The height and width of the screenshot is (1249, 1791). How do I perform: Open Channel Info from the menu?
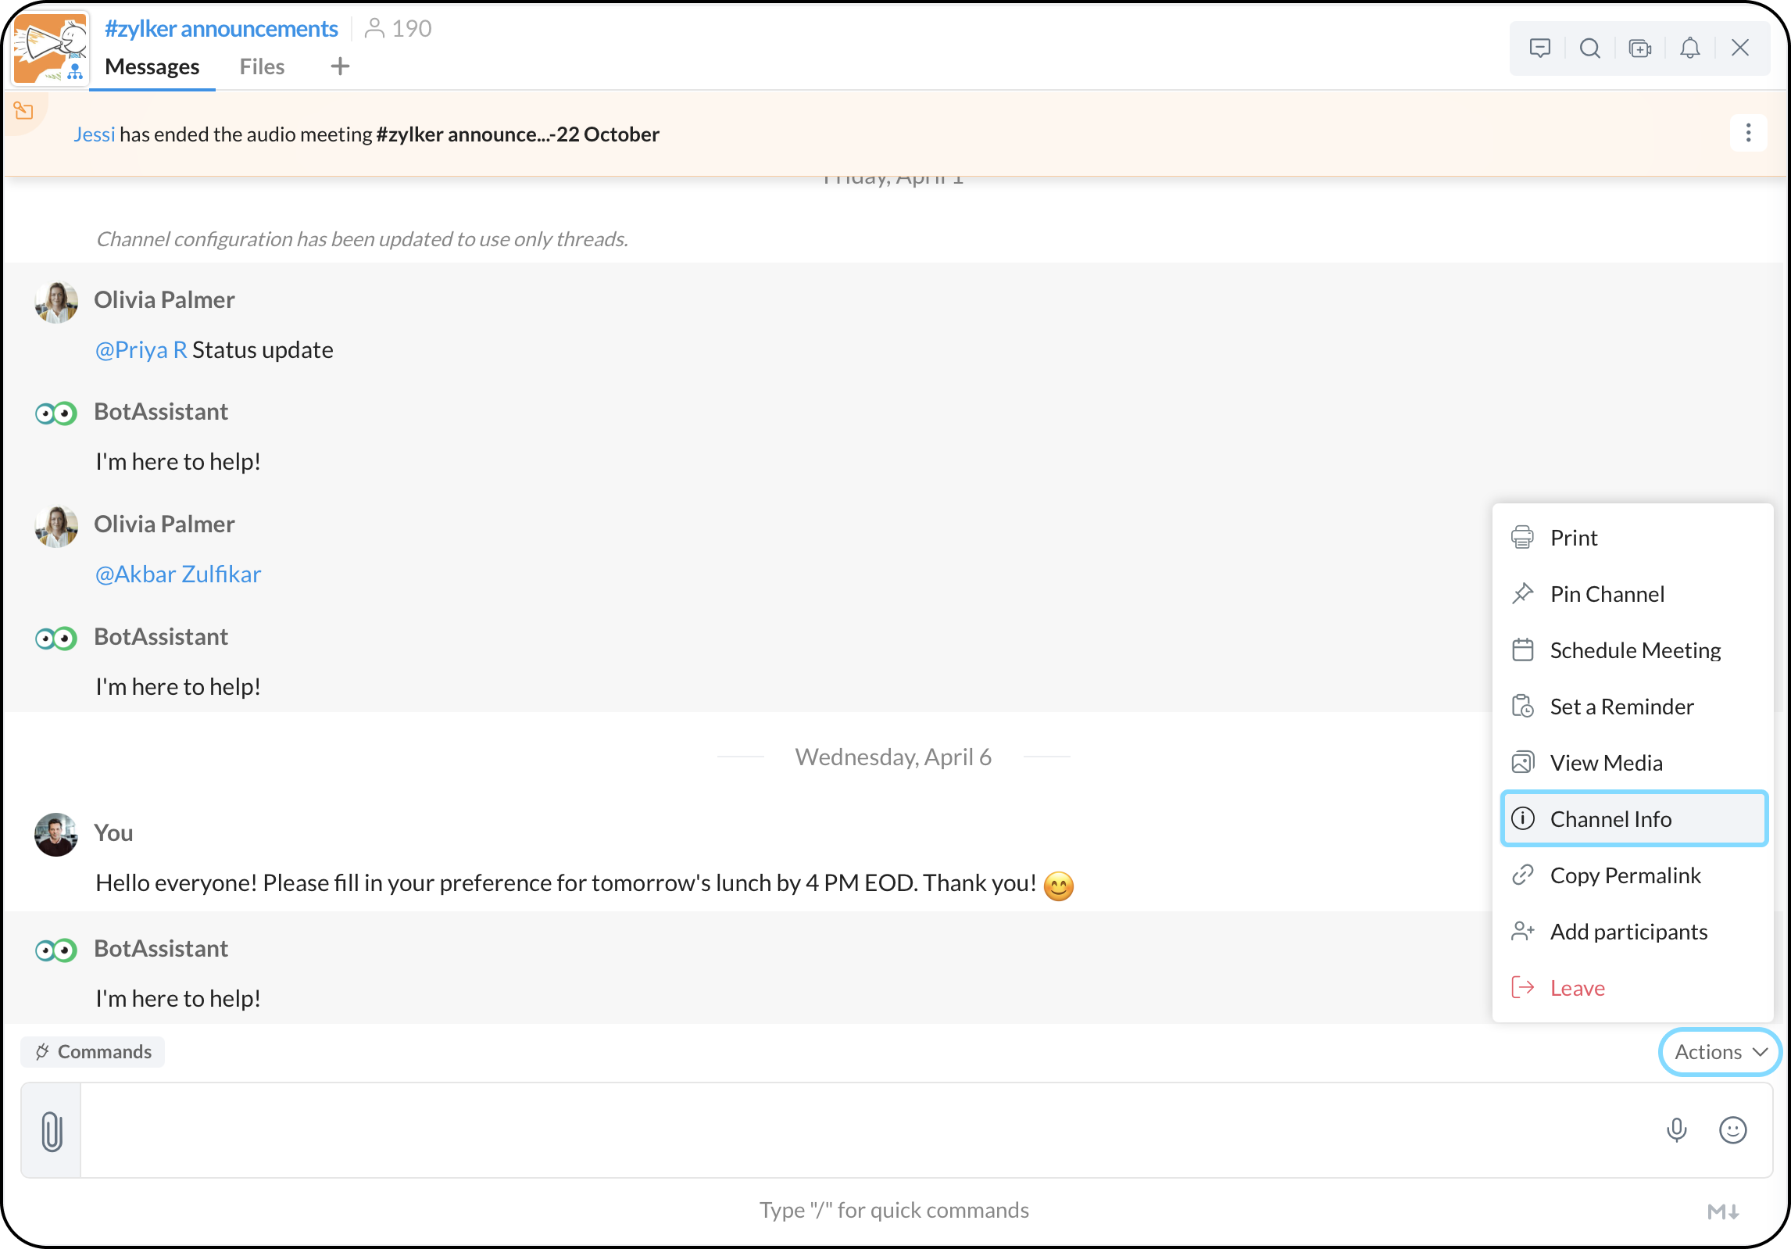pos(1634,819)
